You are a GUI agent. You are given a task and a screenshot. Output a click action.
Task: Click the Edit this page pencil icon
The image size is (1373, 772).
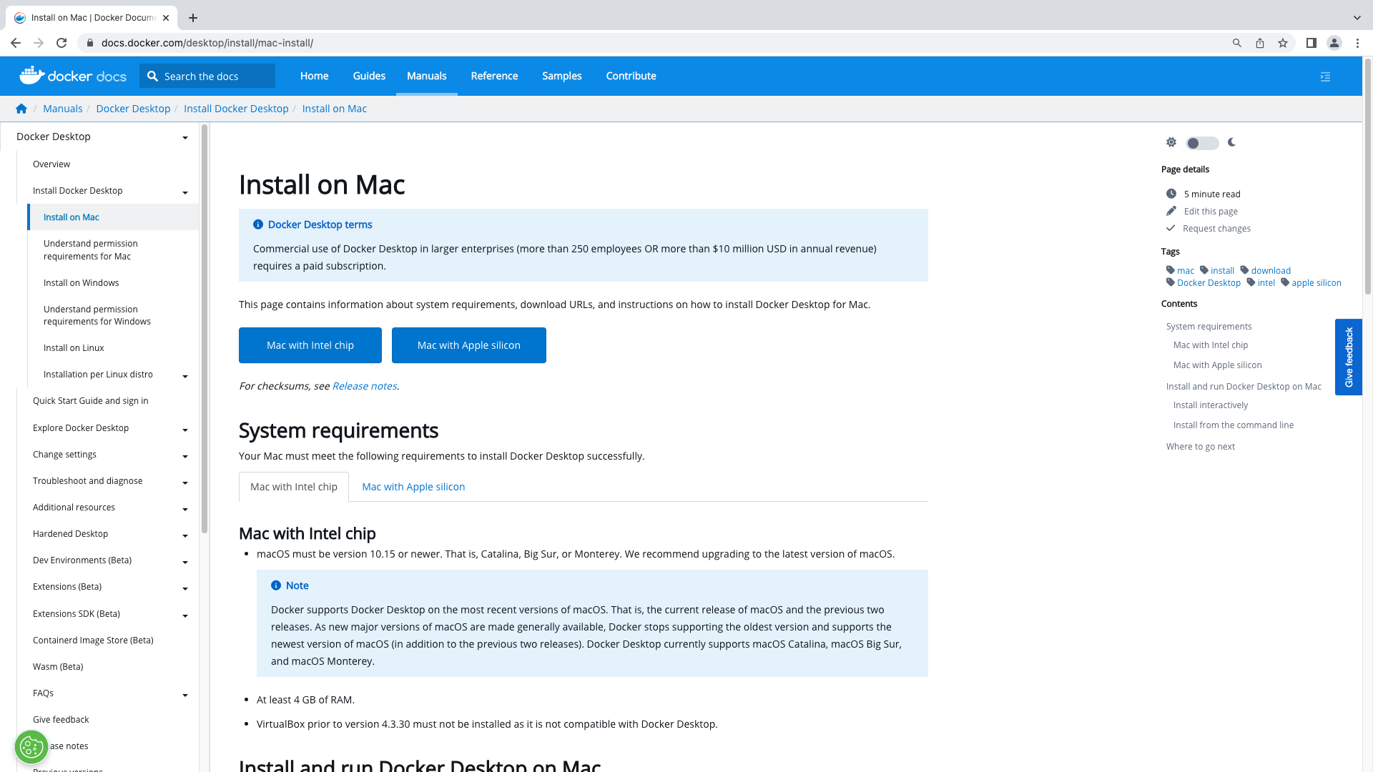(1171, 211)
